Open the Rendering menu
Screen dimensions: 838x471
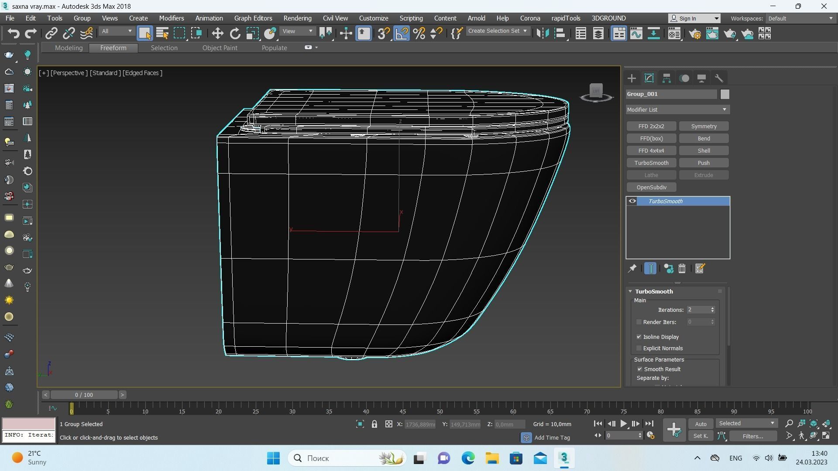click(x=297, y=18)
